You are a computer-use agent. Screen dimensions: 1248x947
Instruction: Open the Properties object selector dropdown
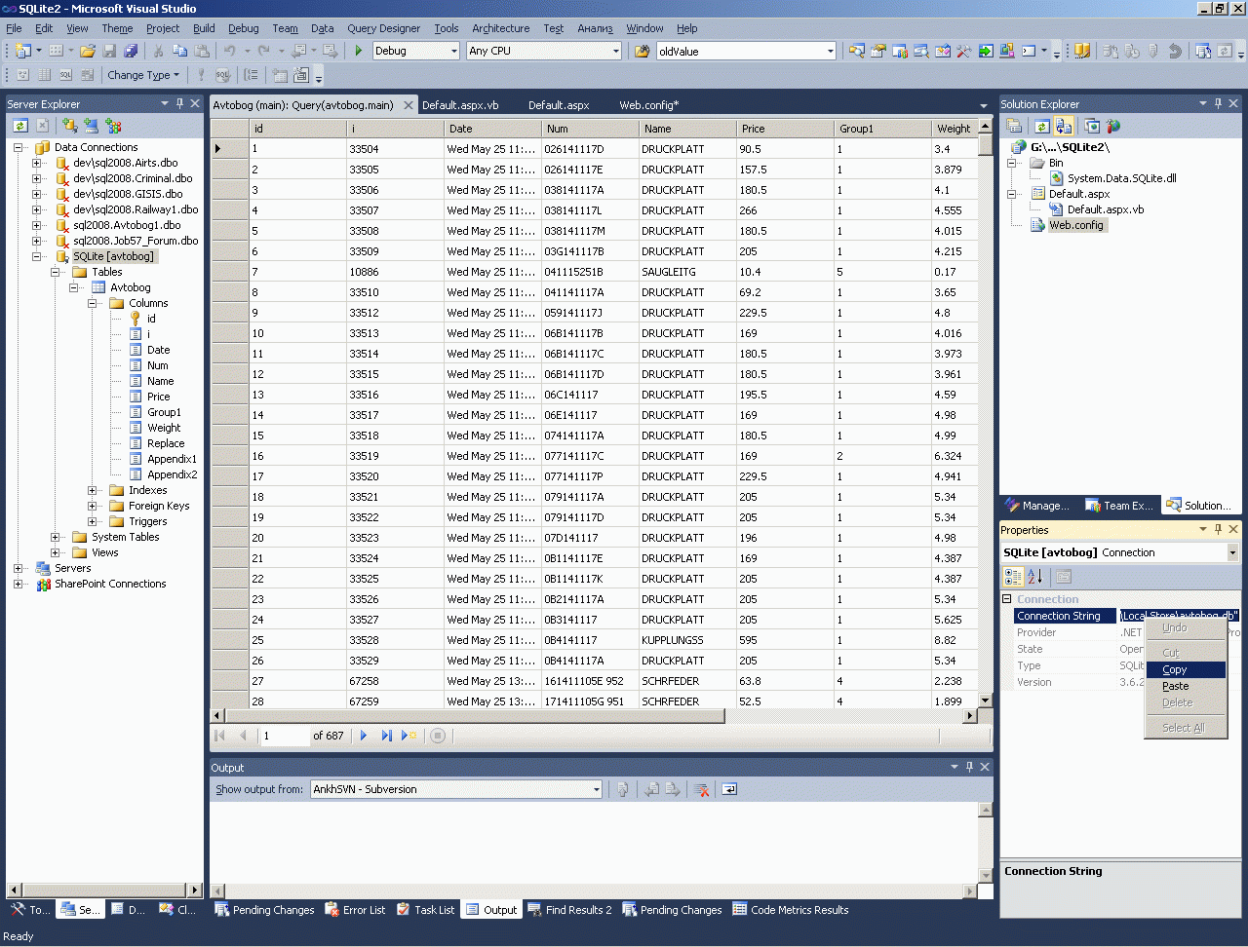pos(1232,552)
